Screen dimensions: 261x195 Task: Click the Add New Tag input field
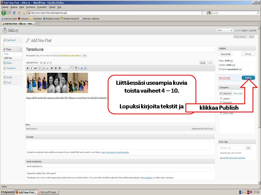coord(232,148)
